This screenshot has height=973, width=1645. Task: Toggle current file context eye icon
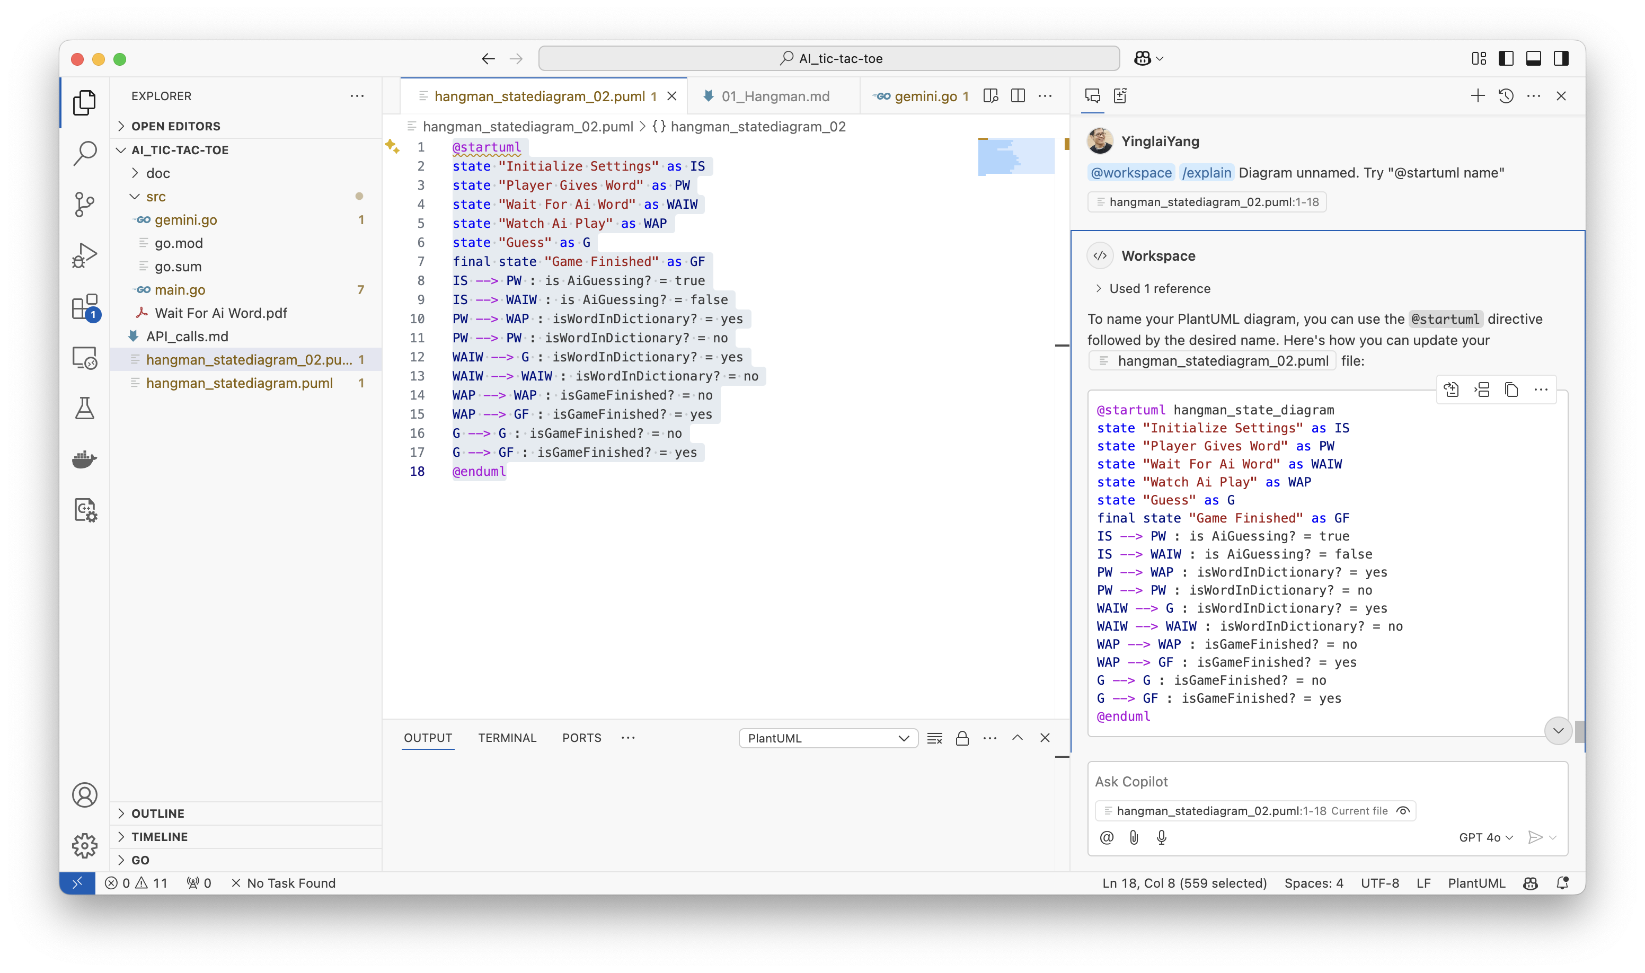click(x=1402, y=811)
